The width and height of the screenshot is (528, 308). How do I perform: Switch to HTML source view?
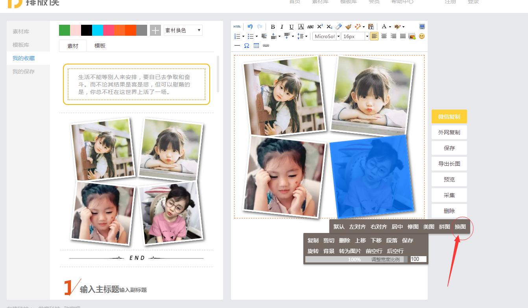click(x=236, y=26)
